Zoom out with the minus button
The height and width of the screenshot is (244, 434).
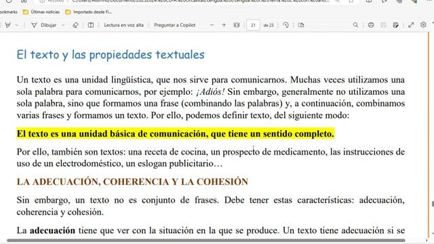(x=212, y=25)
